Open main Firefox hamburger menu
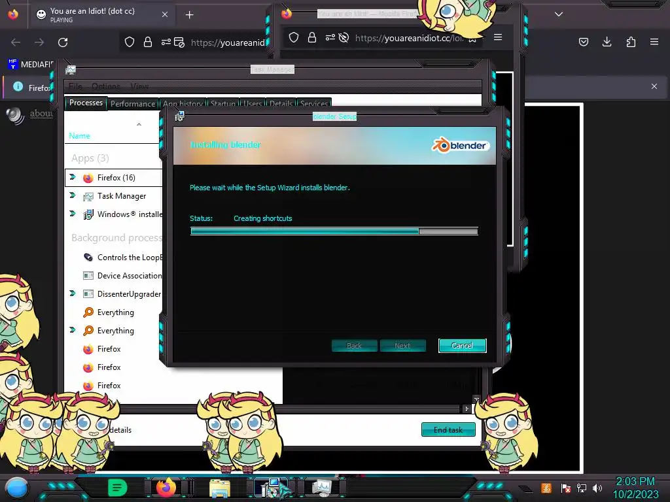The width and height of the screenshot is (670, 502). pos(654,42)
